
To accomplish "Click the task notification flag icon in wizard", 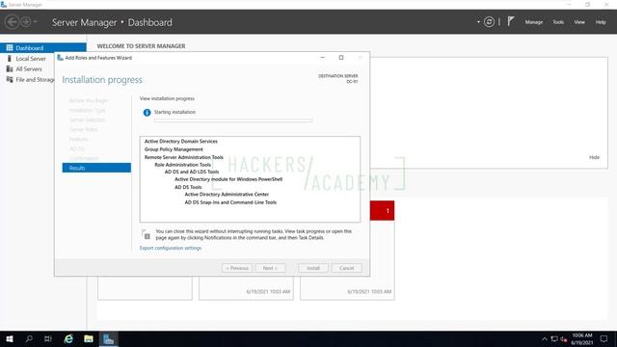I will pyautogui.click(x=146, y=234).
